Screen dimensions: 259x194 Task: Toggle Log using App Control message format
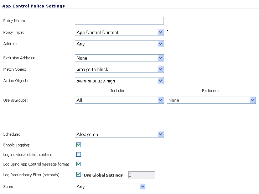pos(78,164)
